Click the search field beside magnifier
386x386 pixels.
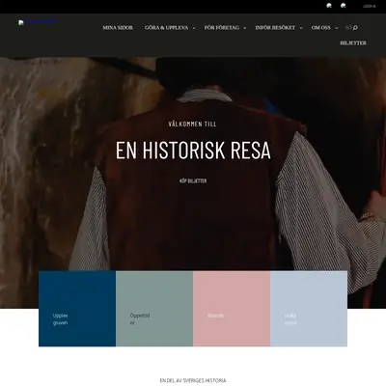point(348,28)
